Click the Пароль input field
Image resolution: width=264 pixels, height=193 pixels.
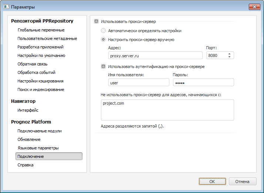point(203,82)
